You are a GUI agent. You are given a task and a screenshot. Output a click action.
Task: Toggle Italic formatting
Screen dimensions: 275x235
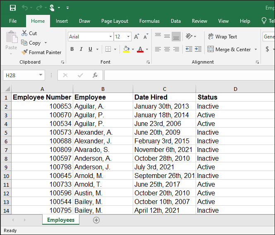coord(81,49)
